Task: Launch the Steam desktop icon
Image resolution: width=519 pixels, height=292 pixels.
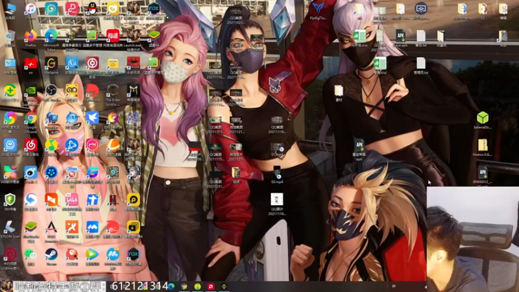Action: [51, 256]
